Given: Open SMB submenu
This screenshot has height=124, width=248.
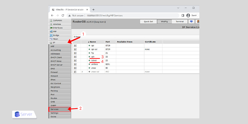Looking at the screenshot, I should 60,102.
